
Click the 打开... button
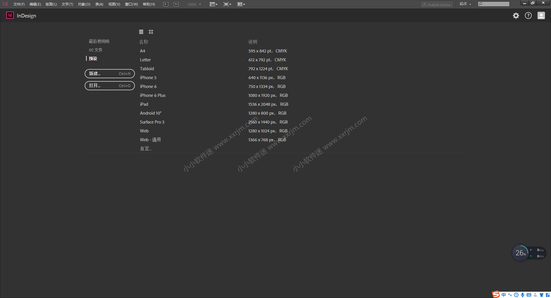(110, 86)
